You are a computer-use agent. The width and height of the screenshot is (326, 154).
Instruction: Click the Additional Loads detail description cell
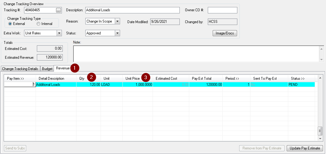[x=56, y=85]
